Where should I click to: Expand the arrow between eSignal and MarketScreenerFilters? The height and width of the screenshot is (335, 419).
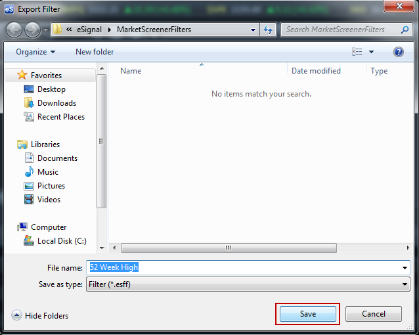point(109,30)
